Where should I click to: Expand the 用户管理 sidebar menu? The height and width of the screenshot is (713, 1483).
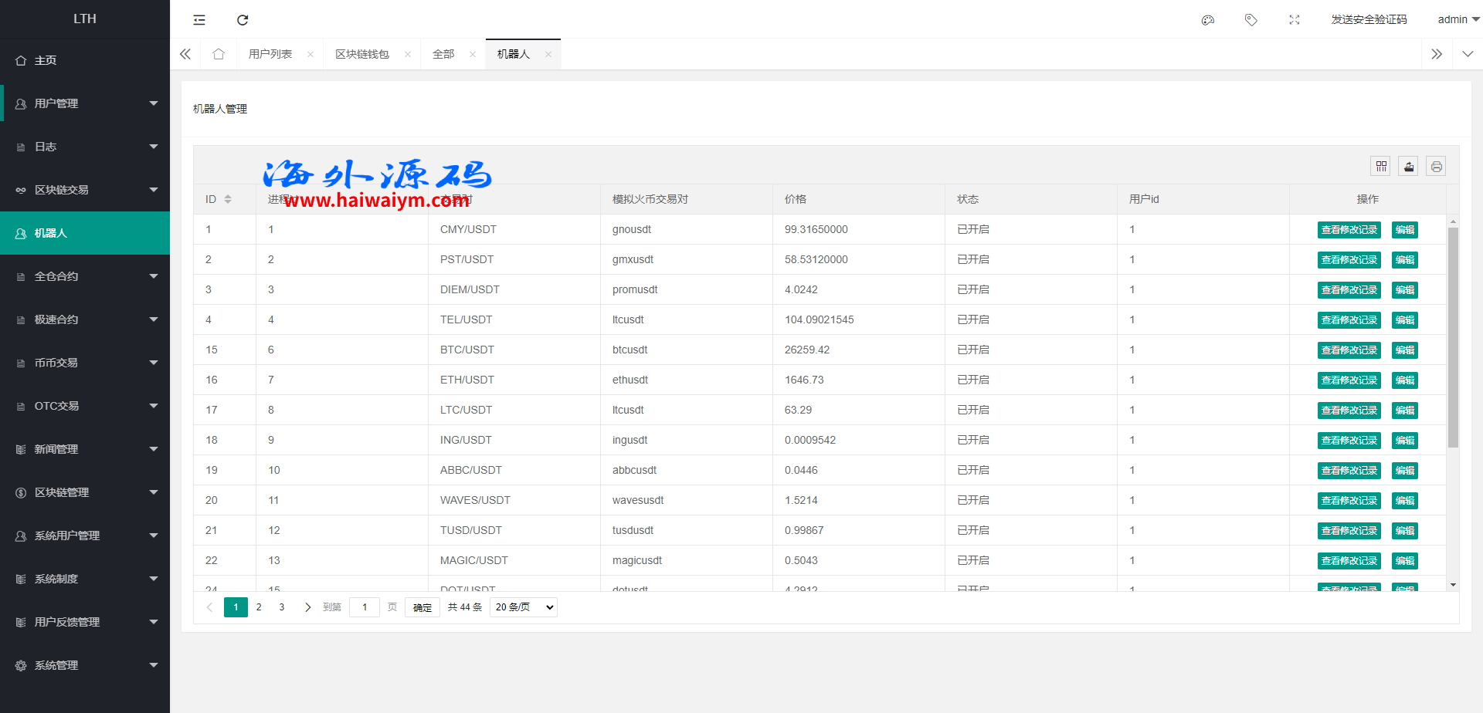tap(85, 103)
